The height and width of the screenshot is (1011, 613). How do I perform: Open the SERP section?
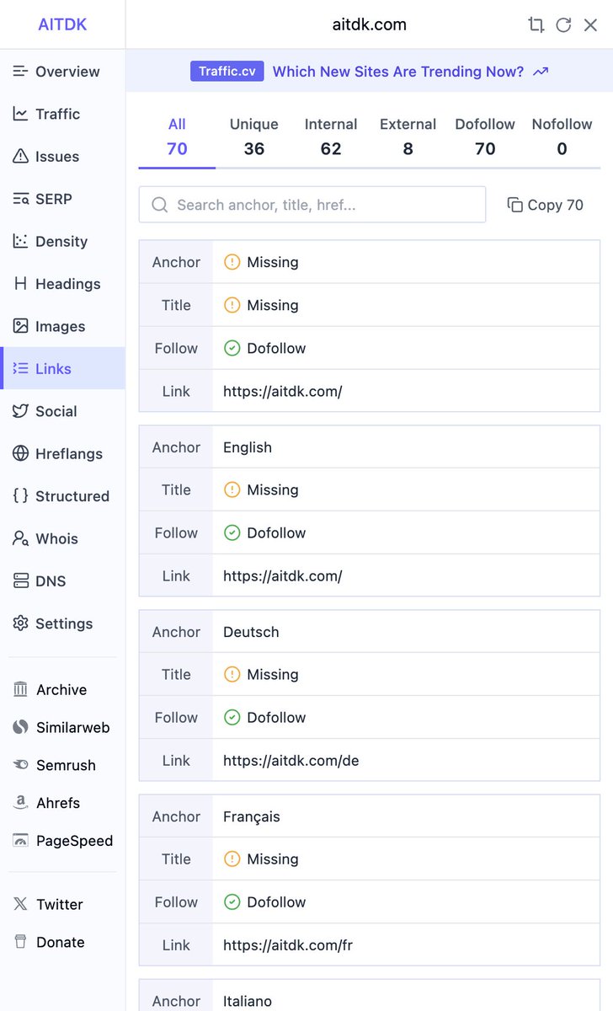coord(62,199)
